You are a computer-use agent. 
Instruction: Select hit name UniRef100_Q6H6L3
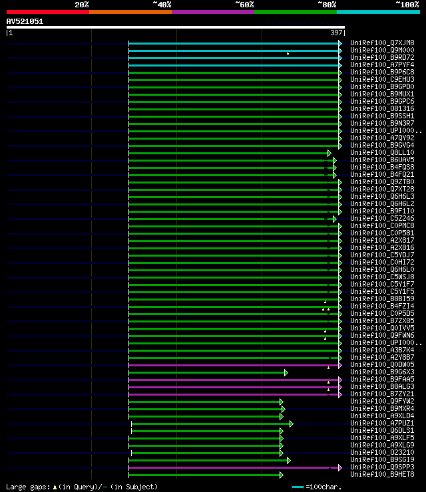click(x=382, y=196)
